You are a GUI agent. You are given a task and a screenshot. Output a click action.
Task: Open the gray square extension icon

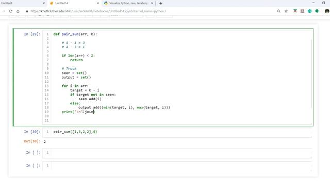click(x=303, y=11)
